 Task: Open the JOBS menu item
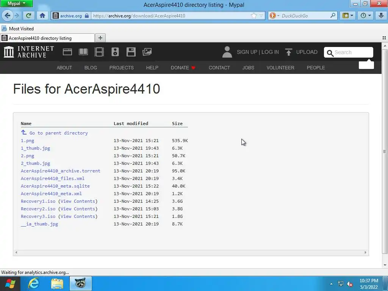coord(248,67)
